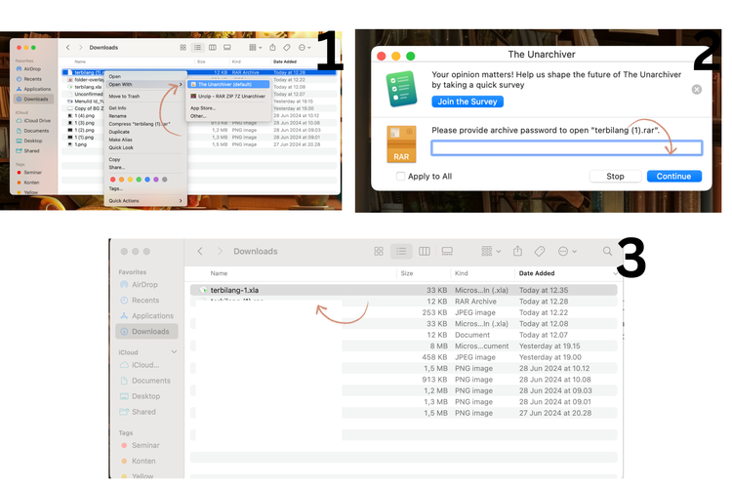Click the green survey clipboard icon

402,88
